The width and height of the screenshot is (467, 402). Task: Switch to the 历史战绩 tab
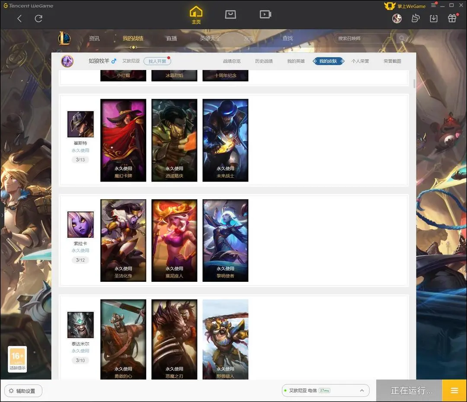pyautogui.click(x=264, y=61)
